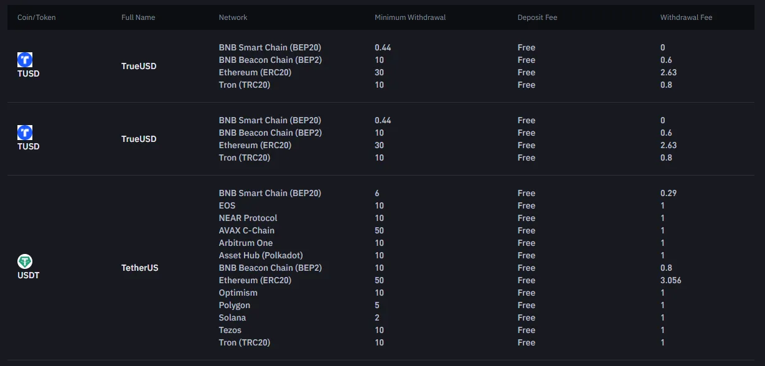Click the Minimum Withdrawal column header

point(410,17)
